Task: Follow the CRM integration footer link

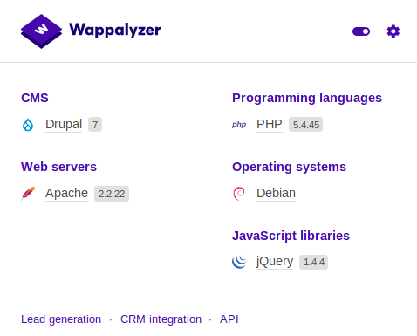Action: click(161, 319)
